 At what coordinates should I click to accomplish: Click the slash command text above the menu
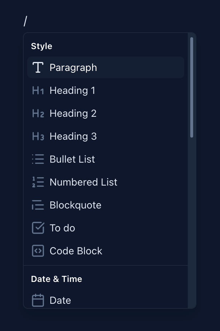(x=25, y=21)
